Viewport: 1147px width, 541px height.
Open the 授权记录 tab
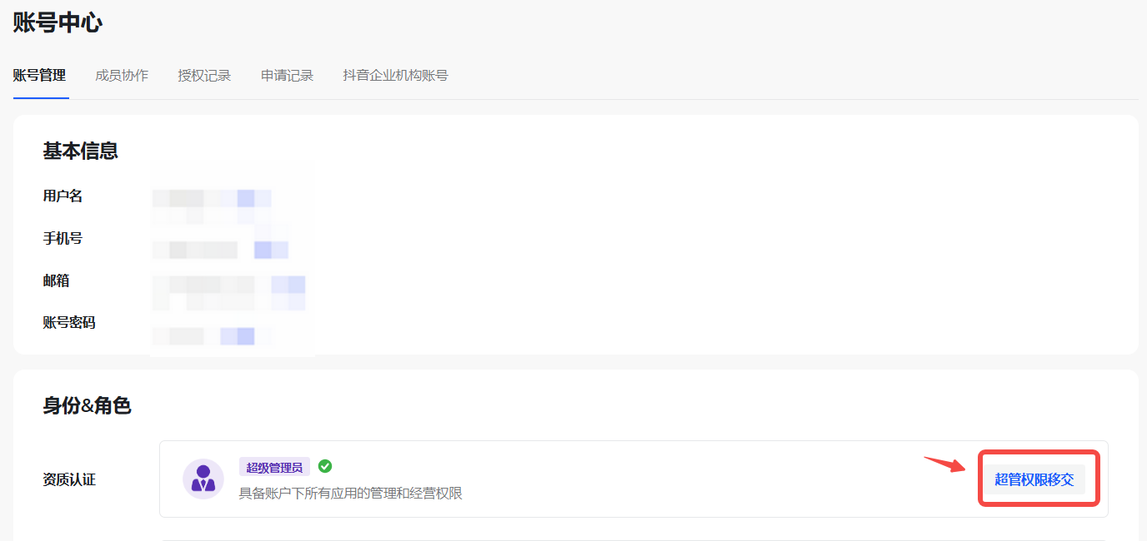204,76
